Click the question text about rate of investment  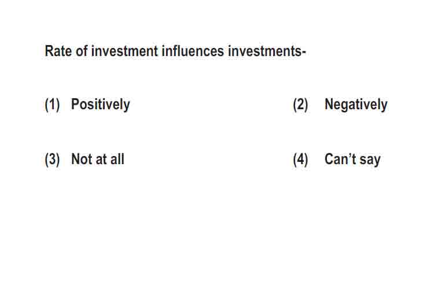(x=175, y=51)
